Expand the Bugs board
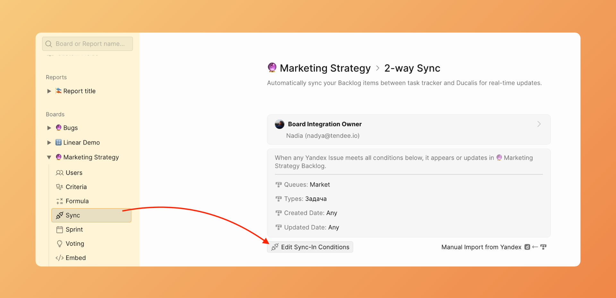Screen dimensions: 616x298 49,128
